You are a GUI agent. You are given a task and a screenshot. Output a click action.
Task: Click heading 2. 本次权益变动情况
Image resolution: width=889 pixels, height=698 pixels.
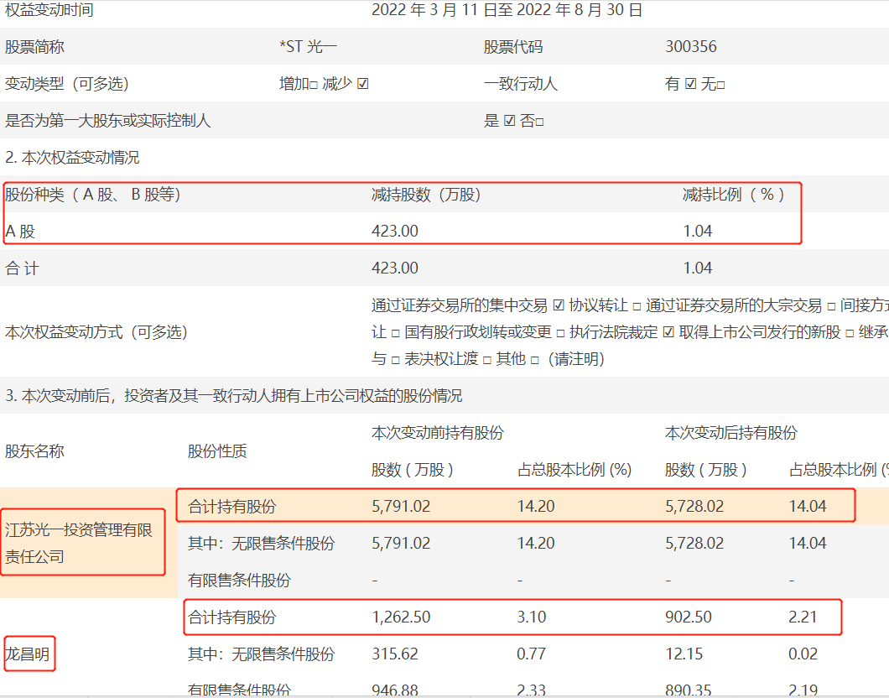click(72, 158)
